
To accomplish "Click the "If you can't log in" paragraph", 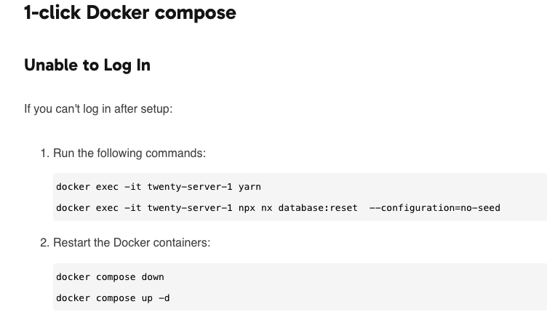I will click(x=98, y=109).
